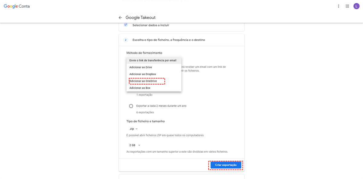Click the back arrow beside Google Takeout
Screen dimensions: 363x179
pyautogui.click(x=120, y=18)
